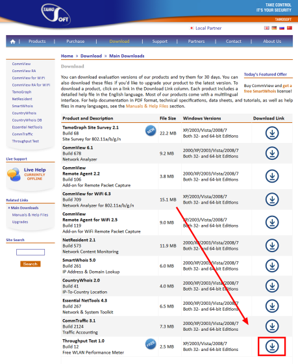Click the NEW badge on TamoGraph row
298x364 pixels.
coord(151,131)
